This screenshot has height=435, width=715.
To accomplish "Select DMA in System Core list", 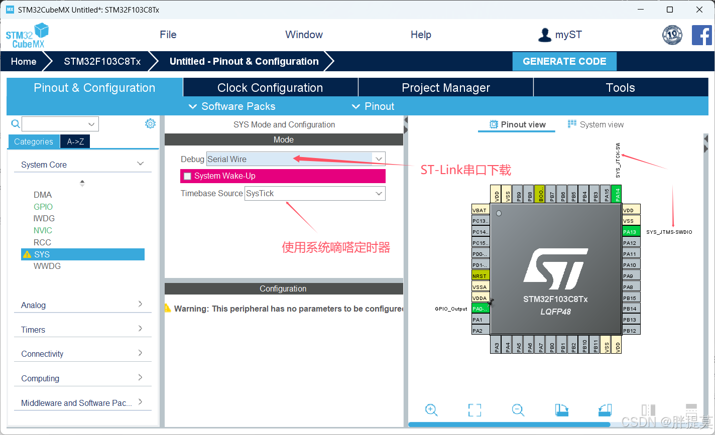I will tap(43, 195).
